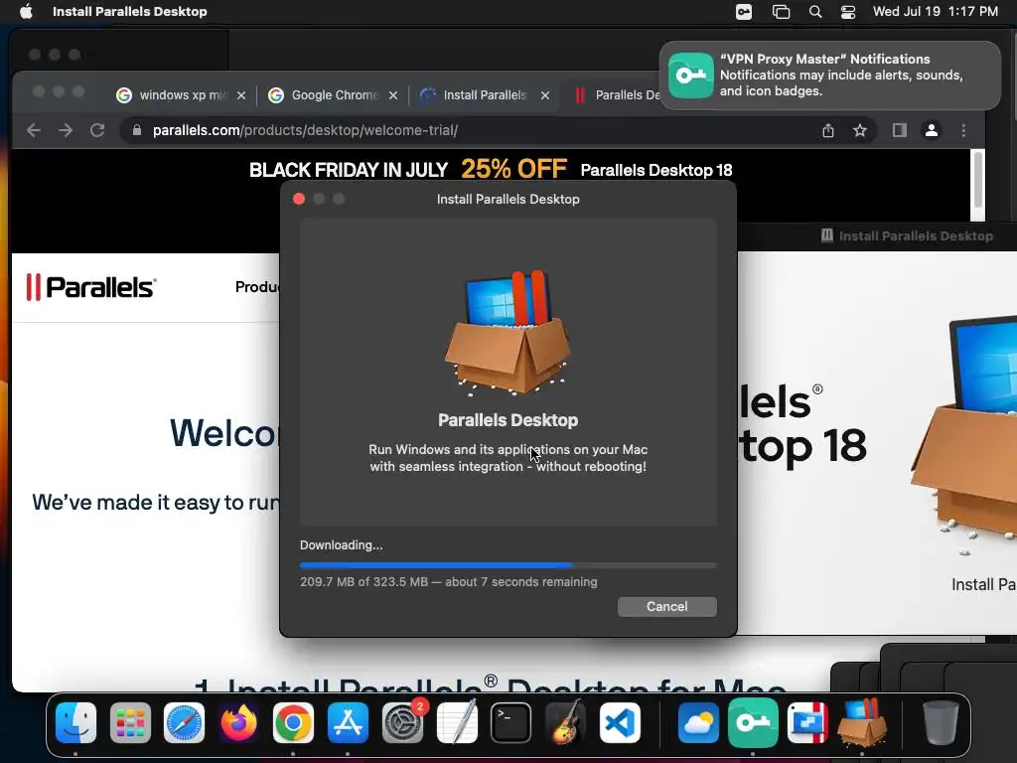Viewport: 1017px width, 763px height.
Task: Open Control Center in menu bar
Action: coord(848,12)
